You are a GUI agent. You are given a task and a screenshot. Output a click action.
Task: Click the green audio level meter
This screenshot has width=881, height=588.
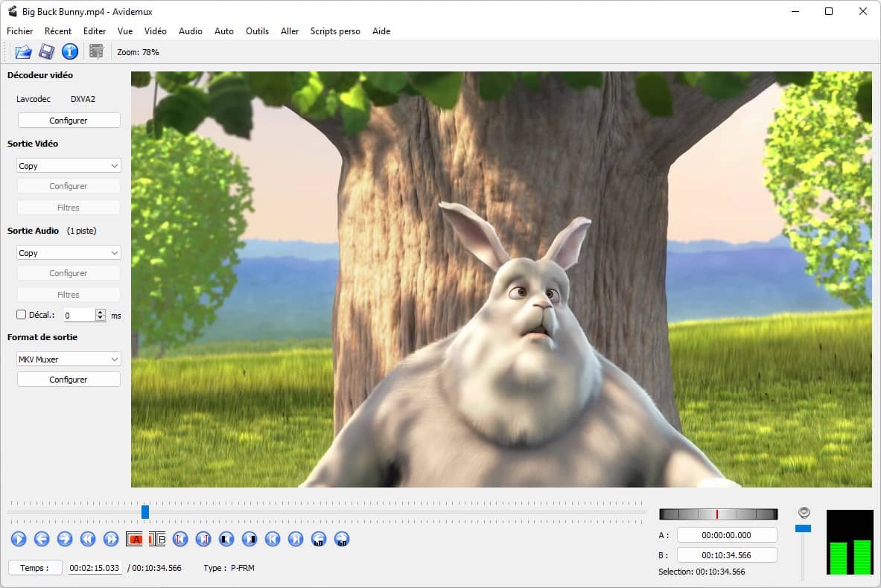coord(850,542)
